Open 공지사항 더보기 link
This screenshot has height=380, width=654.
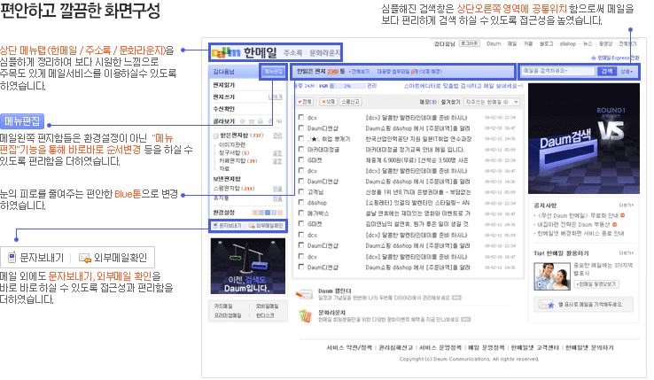coord(626,206)
